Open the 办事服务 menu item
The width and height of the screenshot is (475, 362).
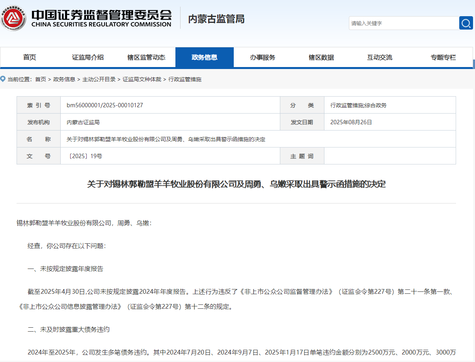(263, 58)
